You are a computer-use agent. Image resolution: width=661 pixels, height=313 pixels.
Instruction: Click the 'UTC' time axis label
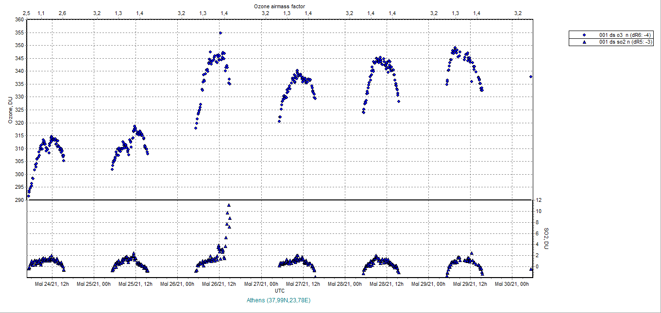280,291
